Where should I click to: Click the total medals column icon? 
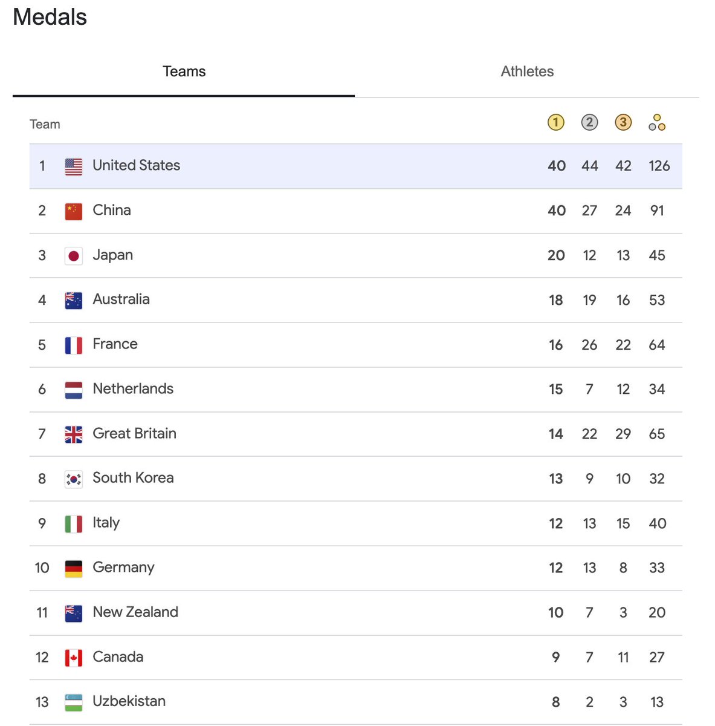click(657, 122)
